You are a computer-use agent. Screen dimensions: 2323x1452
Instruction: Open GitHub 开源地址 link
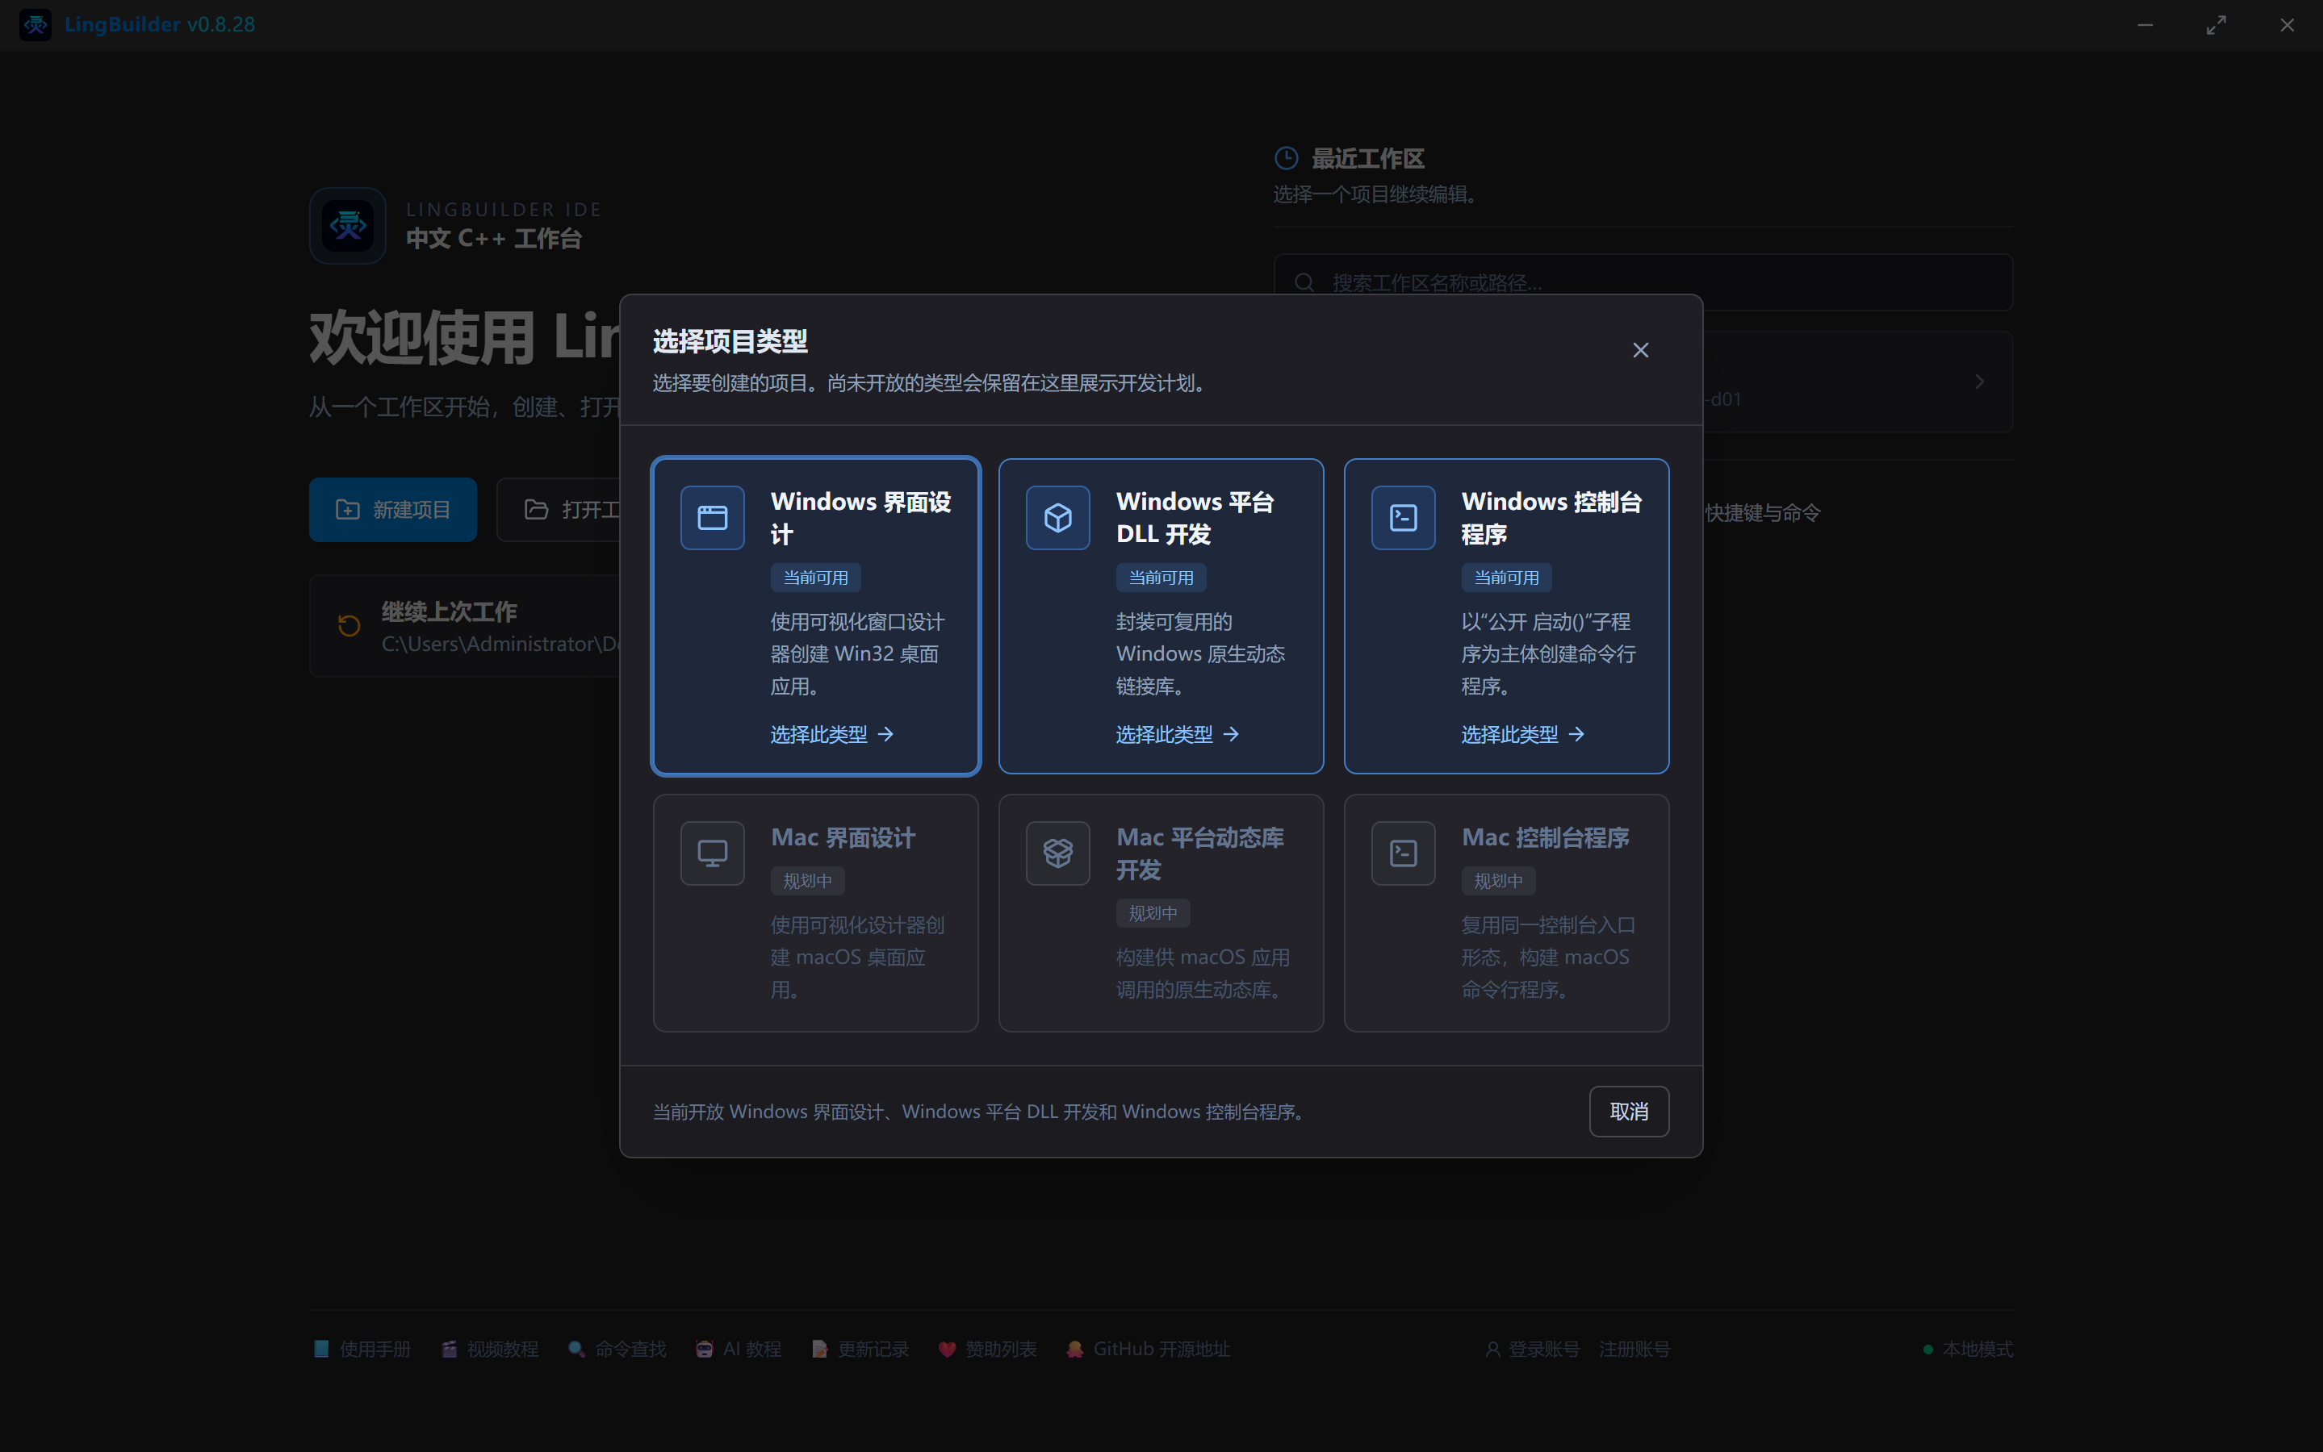(x=1147, y=1348)
